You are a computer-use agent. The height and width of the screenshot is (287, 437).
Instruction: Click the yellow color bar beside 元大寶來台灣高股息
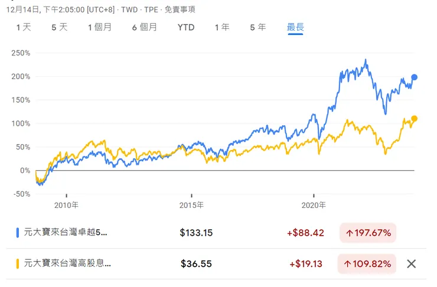(17, 264)
